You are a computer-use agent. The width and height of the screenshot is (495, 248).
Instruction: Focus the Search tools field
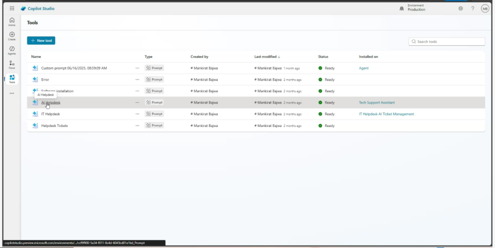pyautogui.click(x=447, y=41)
